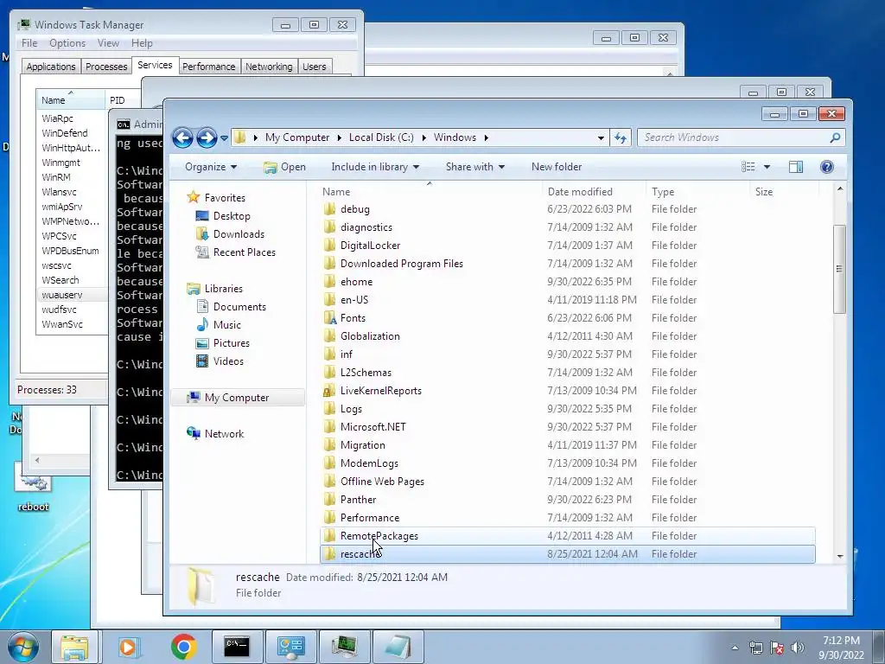Select LiveKernelReports folder icon

[x=329, y=391]
